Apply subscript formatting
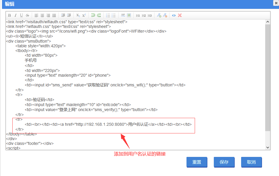Screen dimensions: 279x176 (78, 15)
